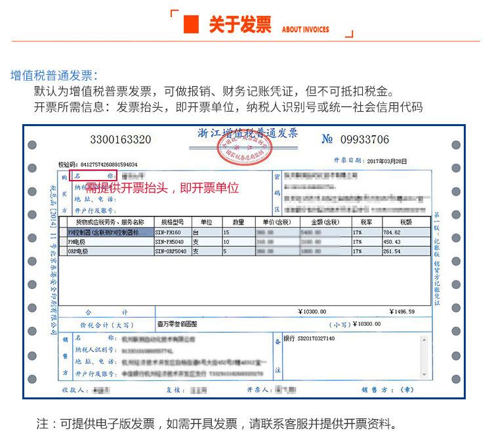Click the 关于发票 heading
The width and height of the screenshot is (492, 446).
240,24
